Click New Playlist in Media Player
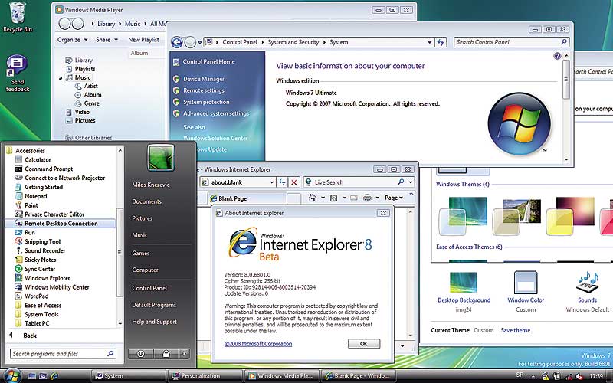Viewport: 613px width, 383px height. [x=143, y=40]
